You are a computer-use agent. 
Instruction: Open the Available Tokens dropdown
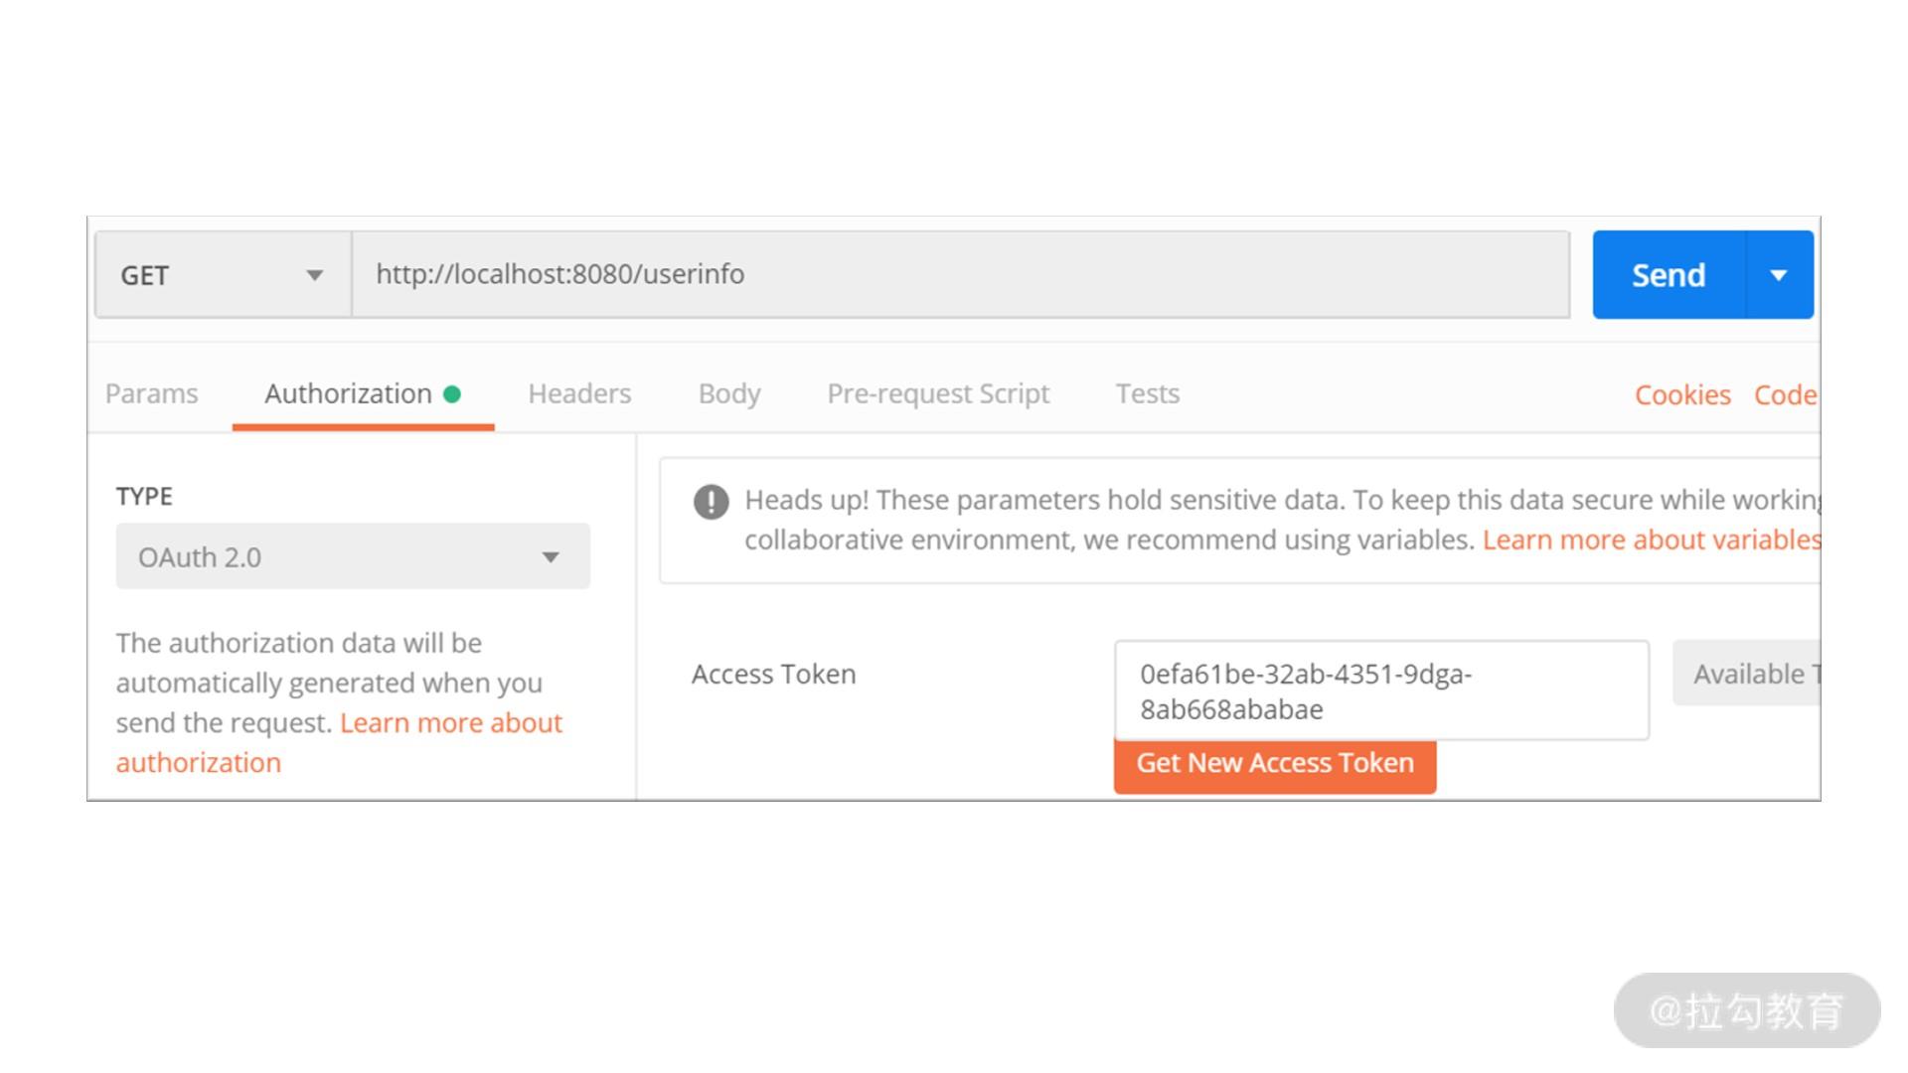pos(1749,674)
